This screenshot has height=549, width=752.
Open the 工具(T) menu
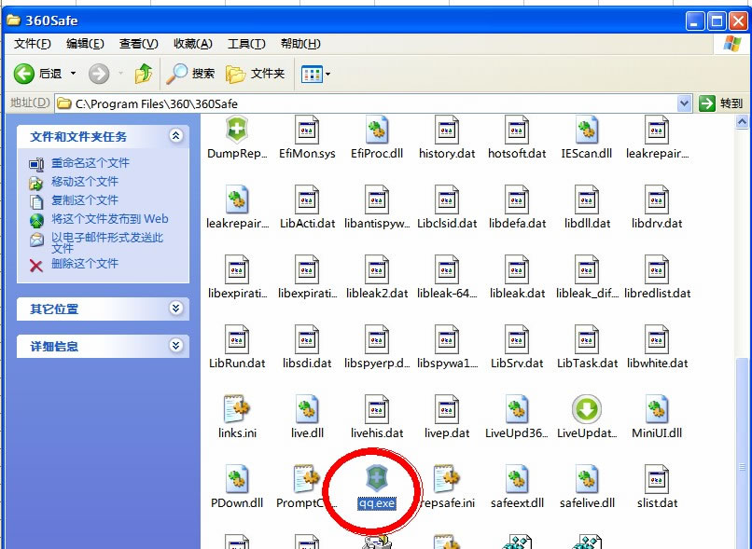coord(246,44)
